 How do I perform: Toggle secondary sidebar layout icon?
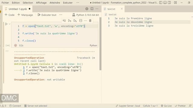pos(169,3)
